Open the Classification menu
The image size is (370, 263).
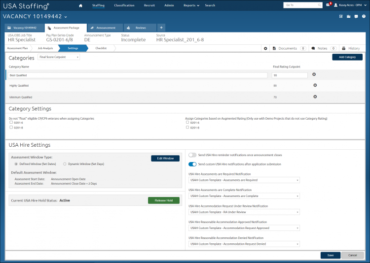tap(124, 5)
